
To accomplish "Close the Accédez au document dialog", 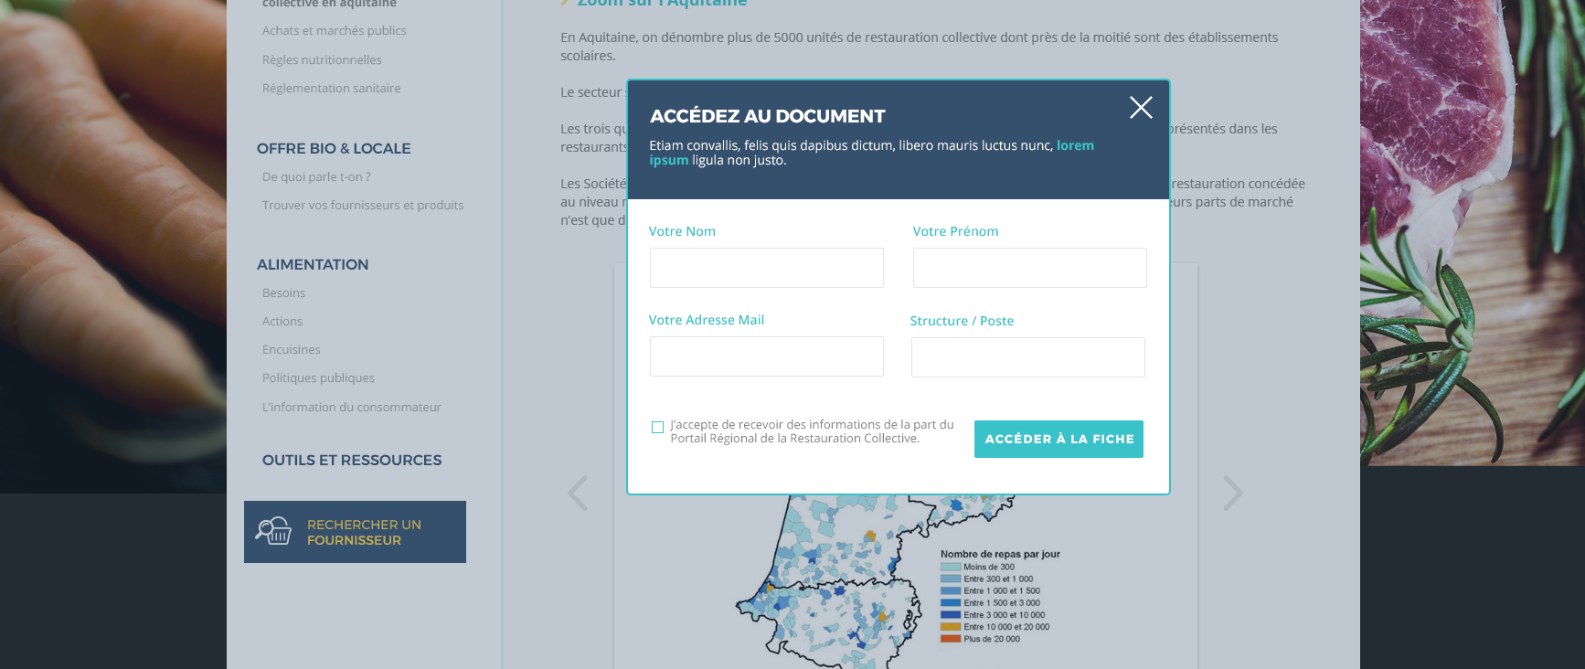I will point(1140,108).
